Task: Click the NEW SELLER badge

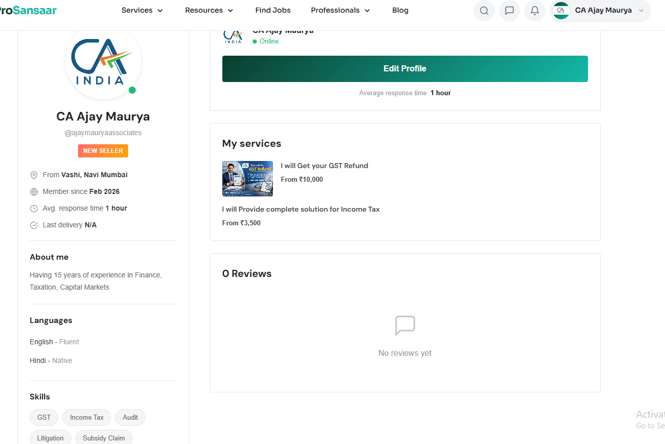Action: coord(103,151)
